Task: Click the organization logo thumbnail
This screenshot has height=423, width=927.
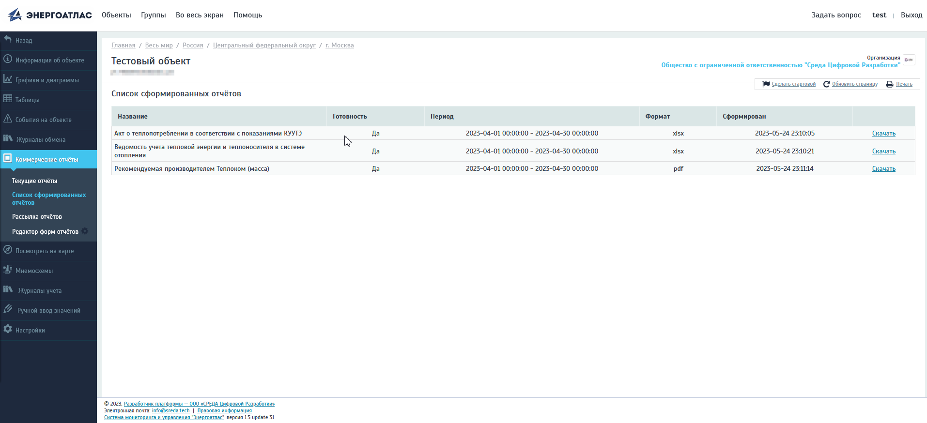Action: [x=909, y=60]
